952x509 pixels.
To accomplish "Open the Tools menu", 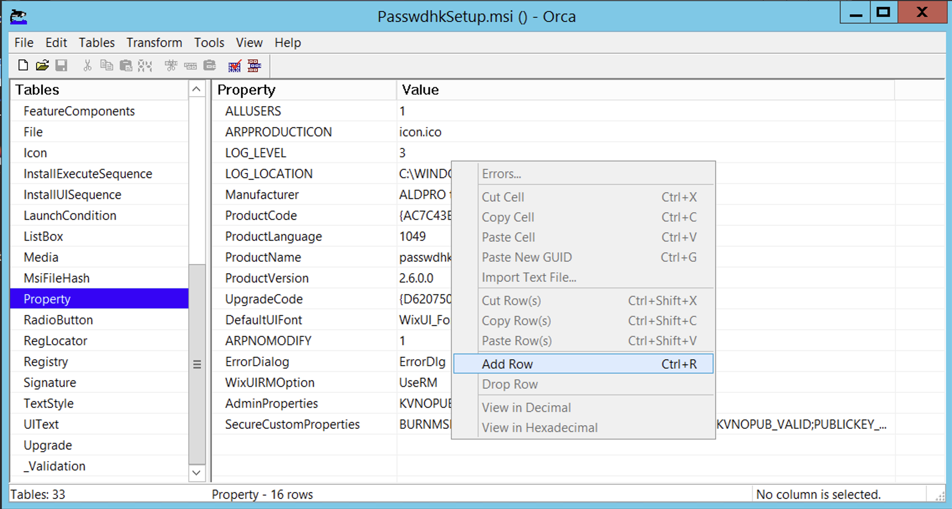I will [209, 43].
